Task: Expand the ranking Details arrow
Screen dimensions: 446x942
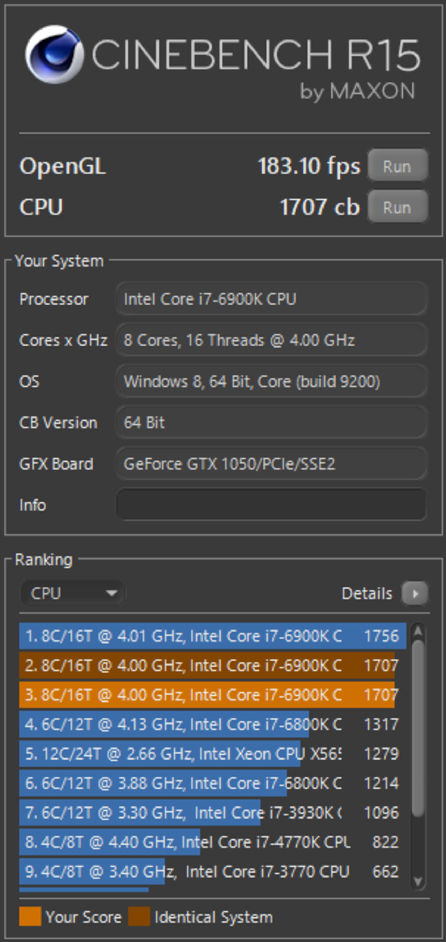Action: 415,593
